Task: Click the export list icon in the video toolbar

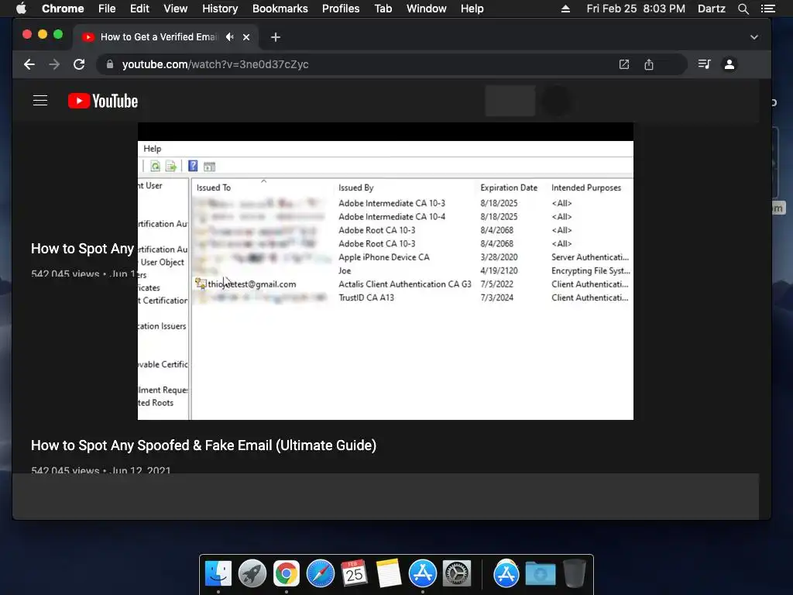Action: 171,166
